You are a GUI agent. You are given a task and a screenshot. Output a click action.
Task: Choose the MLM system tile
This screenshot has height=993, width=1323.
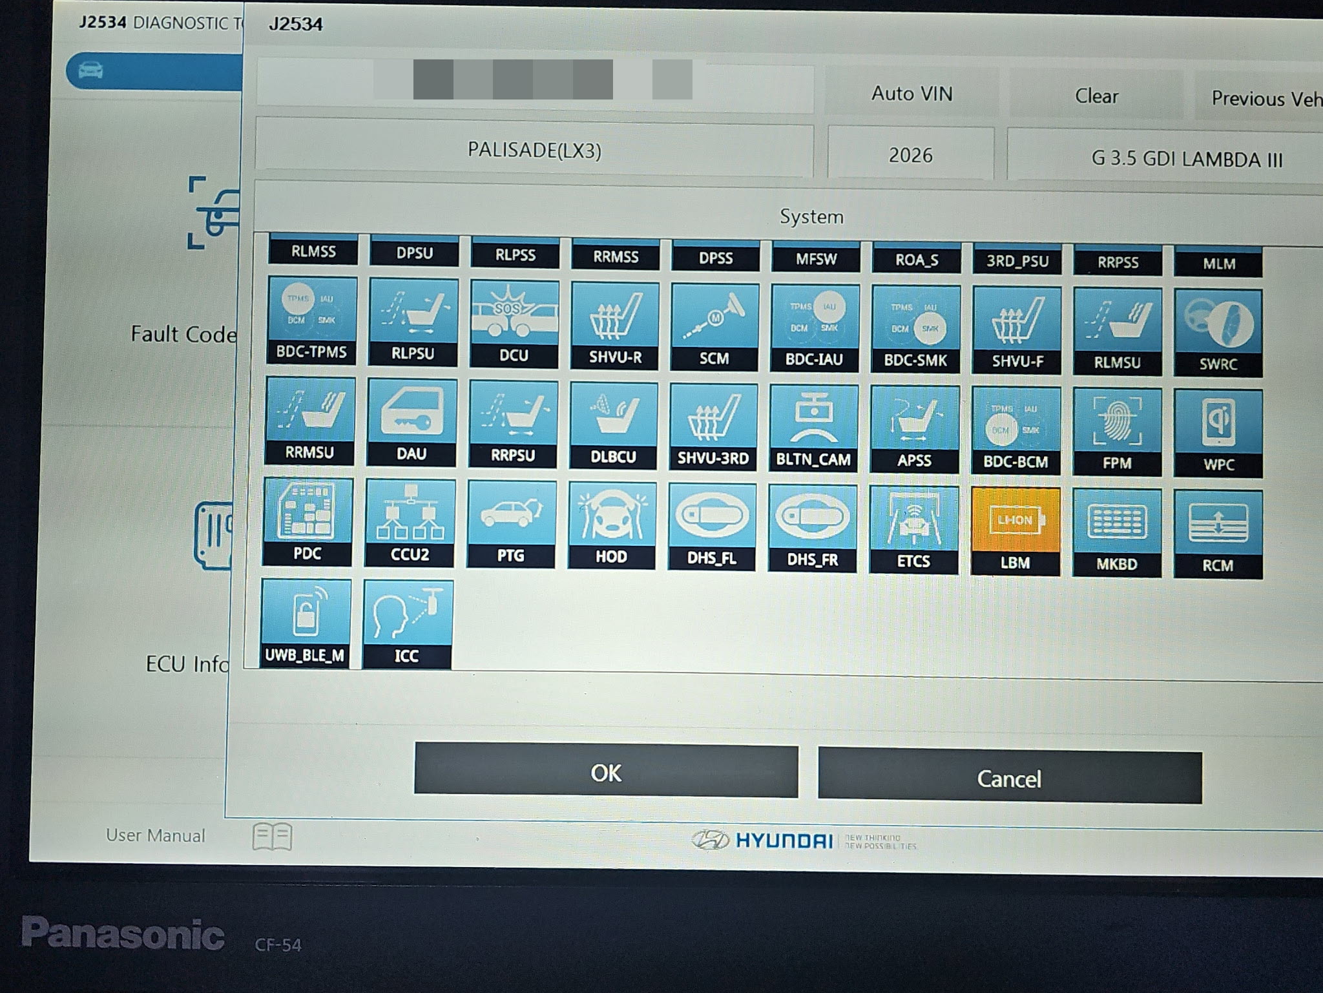[x=1219, y=262]
